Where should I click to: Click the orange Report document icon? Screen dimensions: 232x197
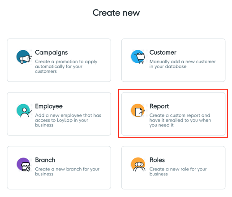click(x=138, y=110)
